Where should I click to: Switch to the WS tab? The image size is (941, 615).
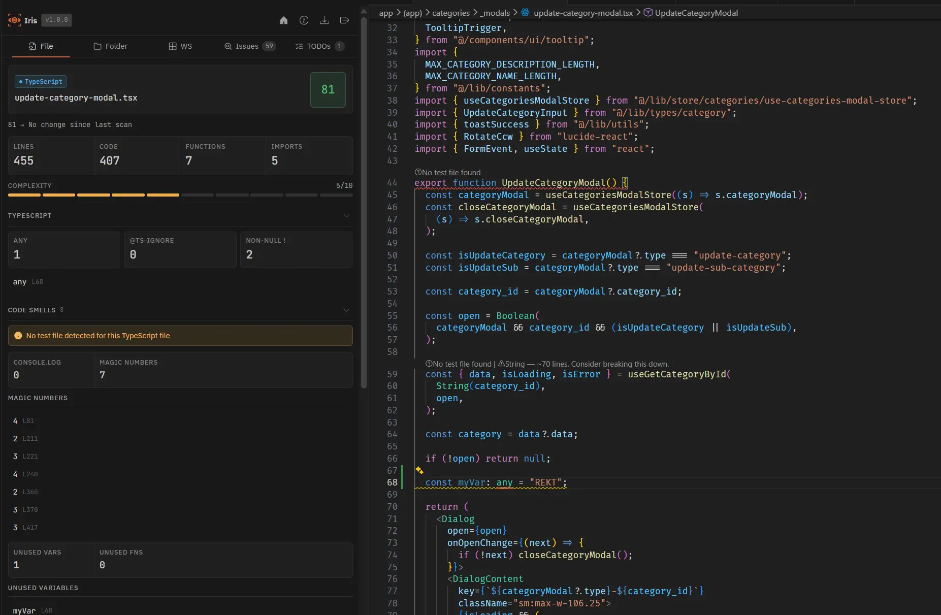(x=180, y=46)
